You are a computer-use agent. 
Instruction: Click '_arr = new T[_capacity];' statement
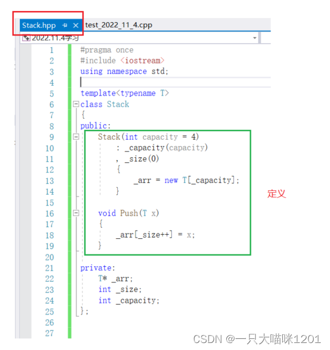tap(187, 180)
